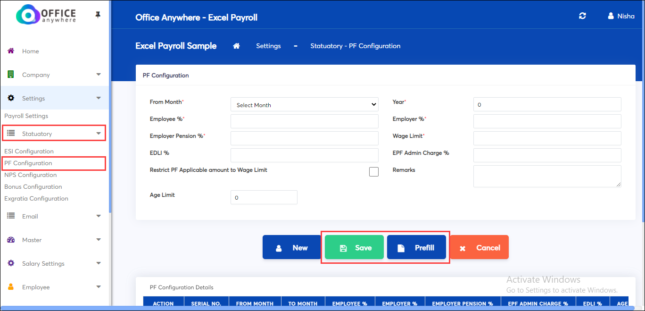This screenshot has height=311, width=645.
Task: Open Payroll Settings menu item
Action: point(26,116)
